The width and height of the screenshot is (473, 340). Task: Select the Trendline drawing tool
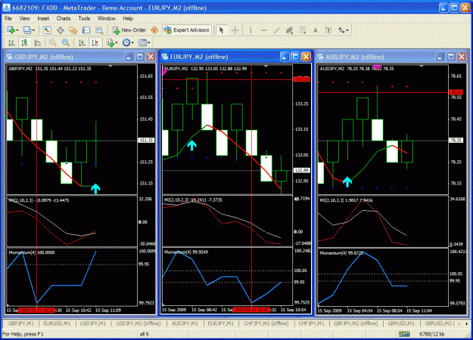[x=276, y=30]
